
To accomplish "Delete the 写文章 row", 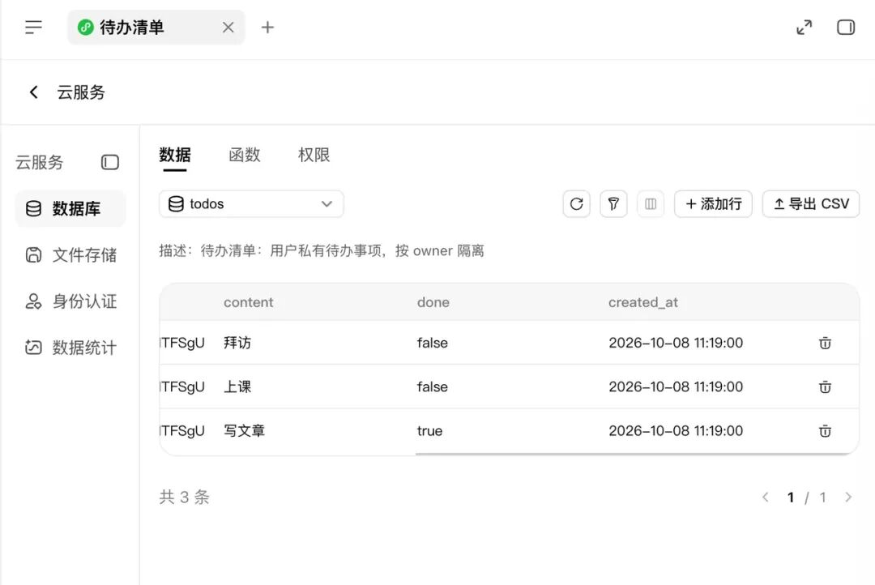I will [825, 431].
